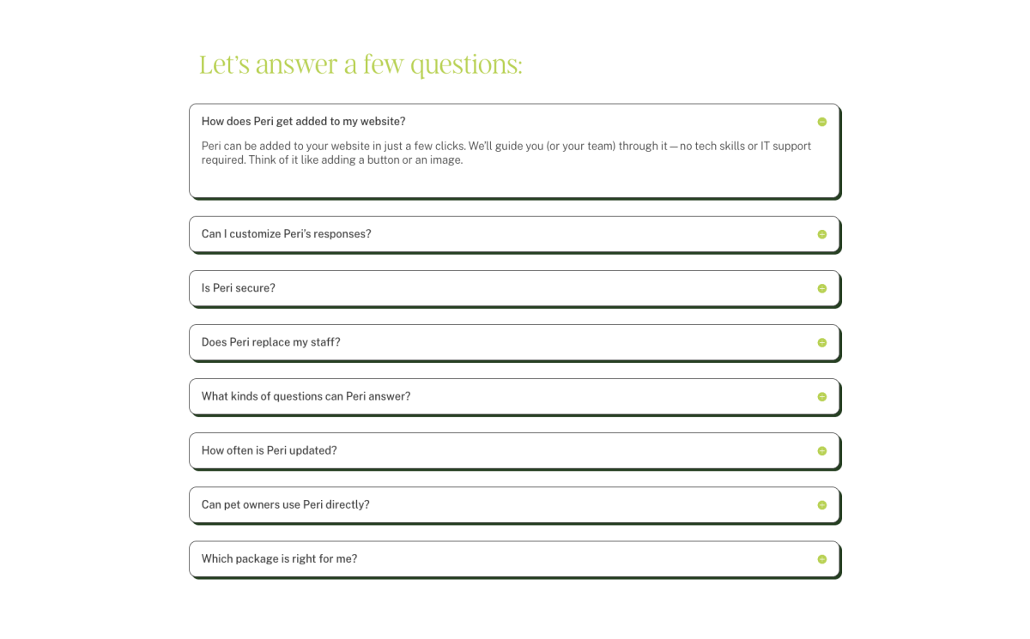Image resolution: width=1030 pixels, height=639 pixels.
Task: Click the circle icon for 'What kinds of questions can Peri answer?'
Action: pyautogui.click(x=821, y=396)
